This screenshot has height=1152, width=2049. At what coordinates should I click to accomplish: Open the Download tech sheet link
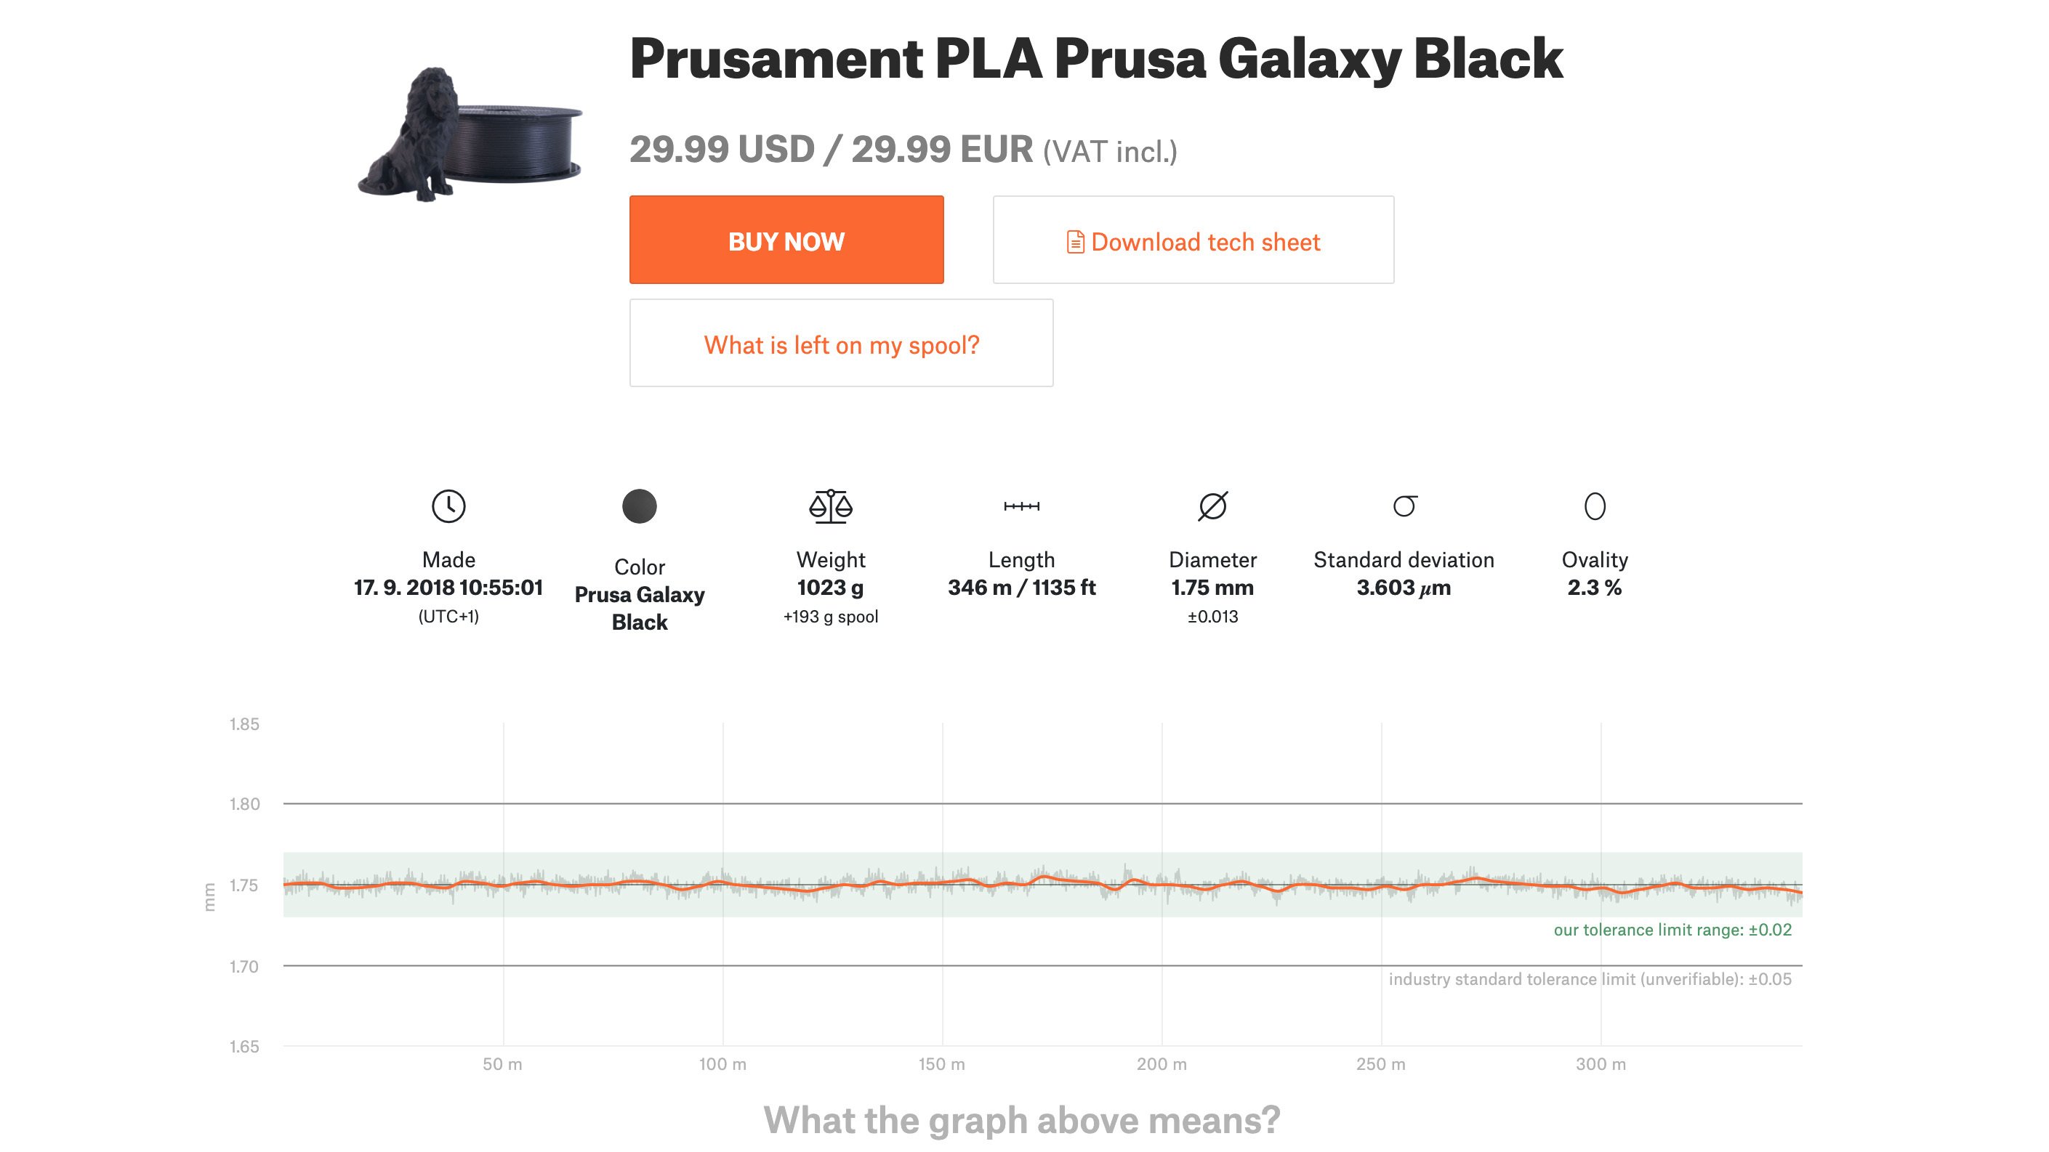[x=1206, y=241]
